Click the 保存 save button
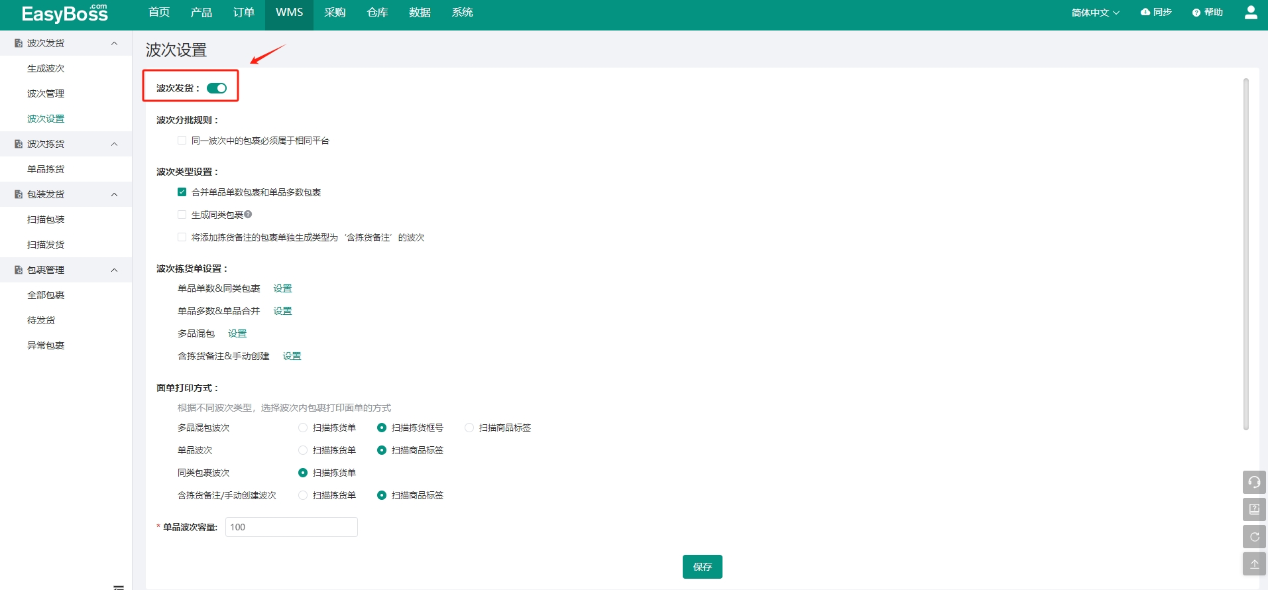The height and width of the screenshot is (590, 1268). (x=703, y=567)
